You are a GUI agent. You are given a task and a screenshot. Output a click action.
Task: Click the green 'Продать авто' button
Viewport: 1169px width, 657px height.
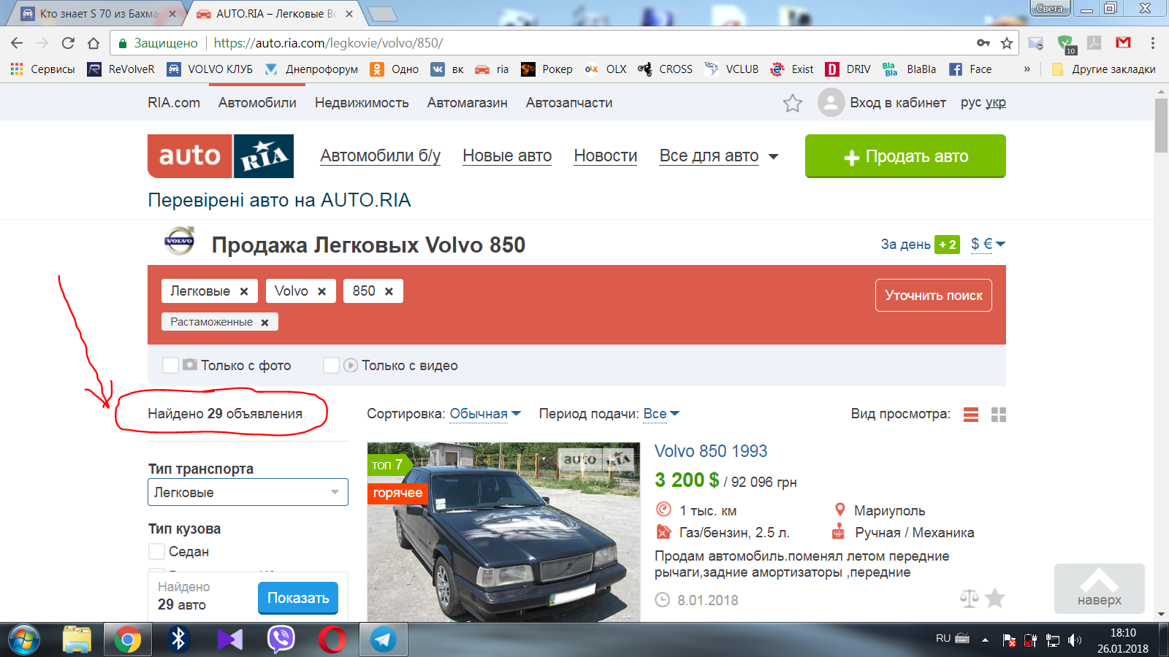coord(905,156)
